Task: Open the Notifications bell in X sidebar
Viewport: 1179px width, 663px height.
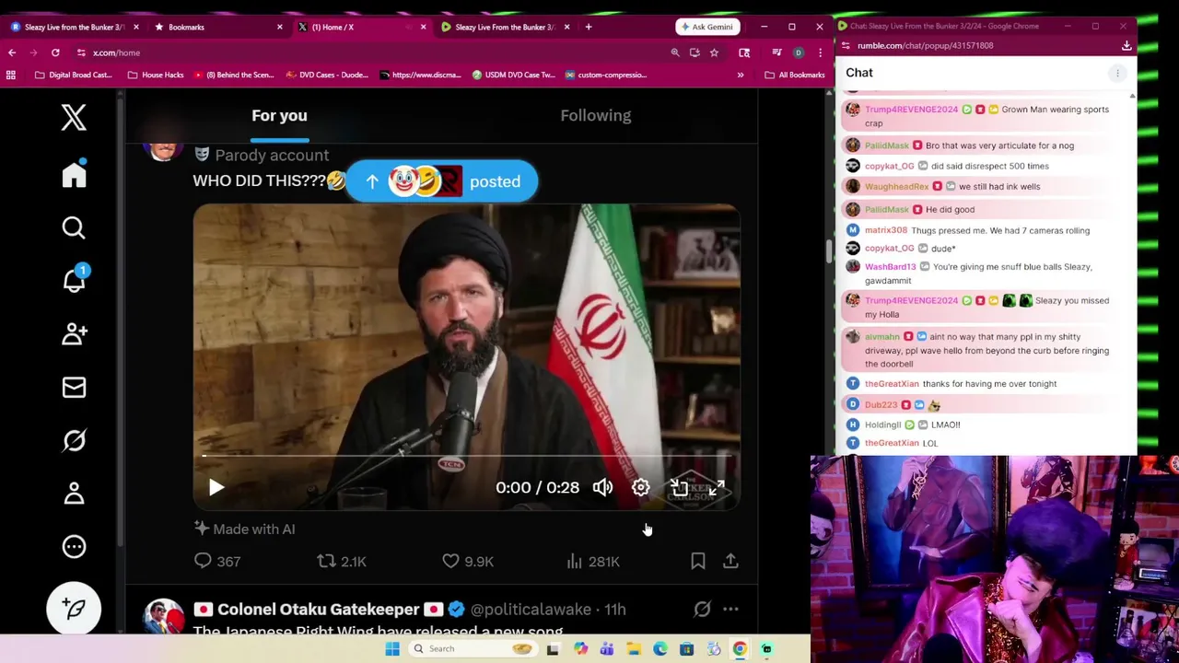Action: (74, 279)
